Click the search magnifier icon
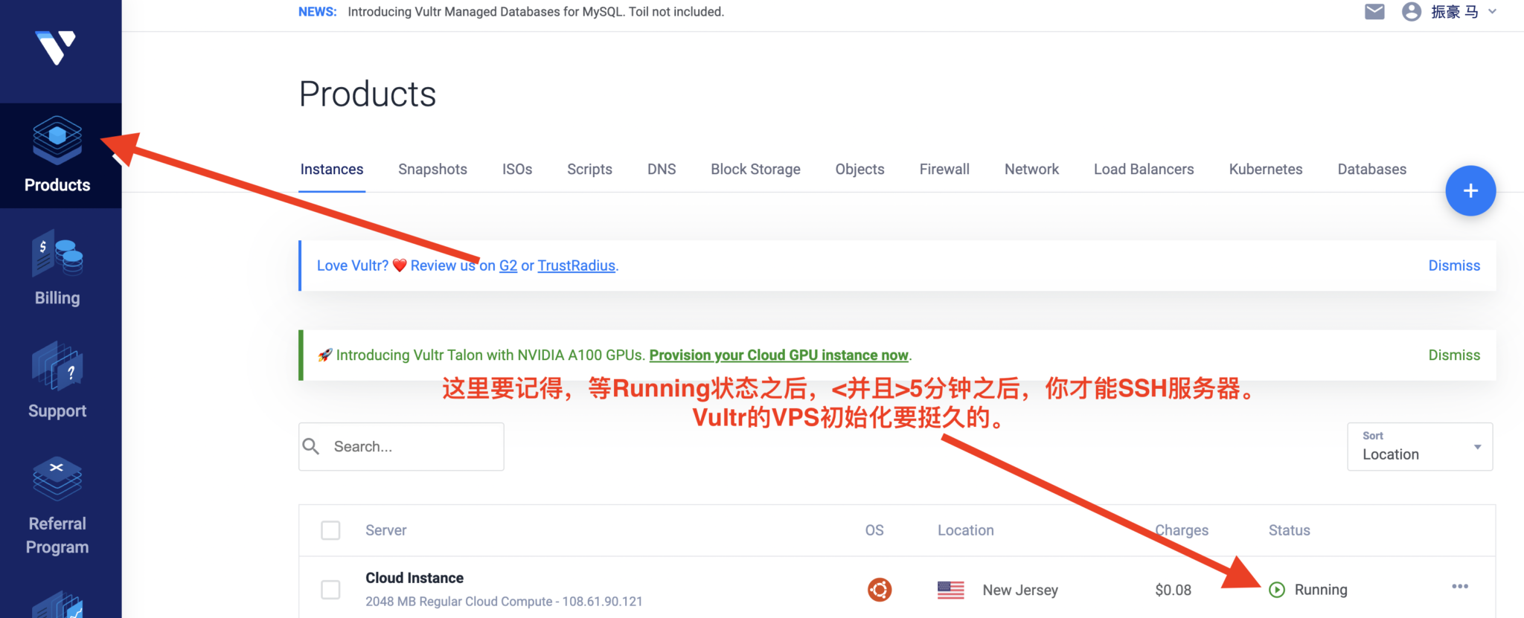Screen dimensions: 1524x618 pos(311,446)
